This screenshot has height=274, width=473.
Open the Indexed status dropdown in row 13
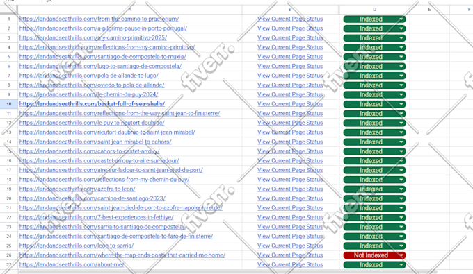coord(374,132)
